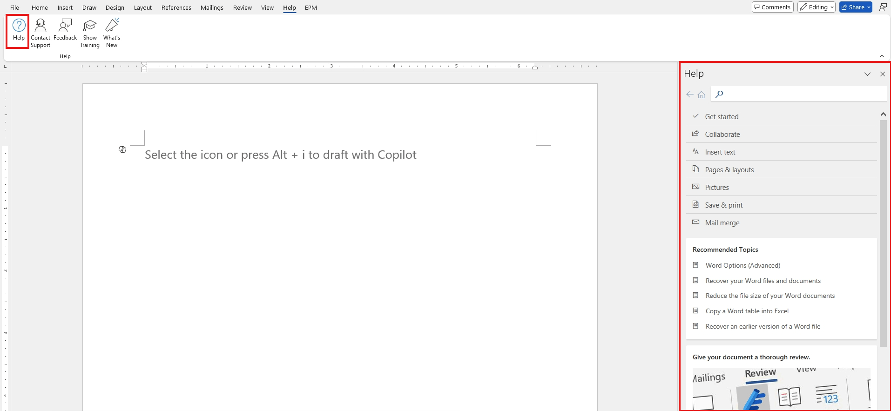Collapse the ribbon with the chevron

[882, 56]
